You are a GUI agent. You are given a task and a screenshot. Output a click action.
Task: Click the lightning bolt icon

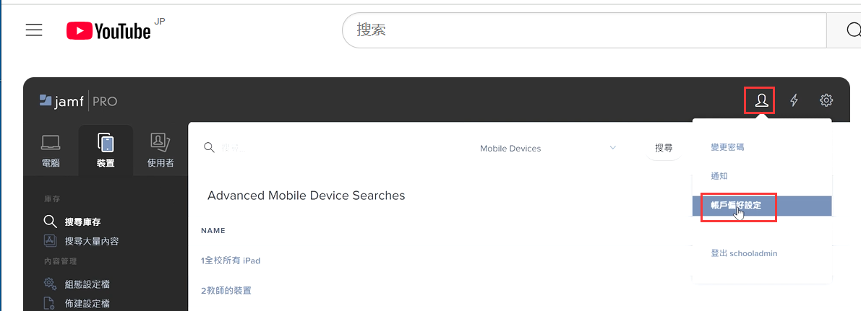(x=794, y=100)
